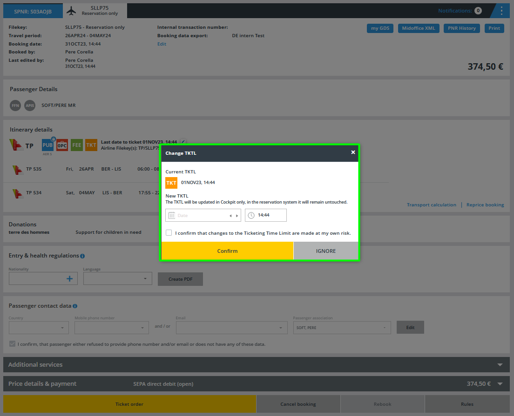Toggle the passenger refused contact data checkbox
The width and height of the screenshot is (514, 416).
coord(12,344)
